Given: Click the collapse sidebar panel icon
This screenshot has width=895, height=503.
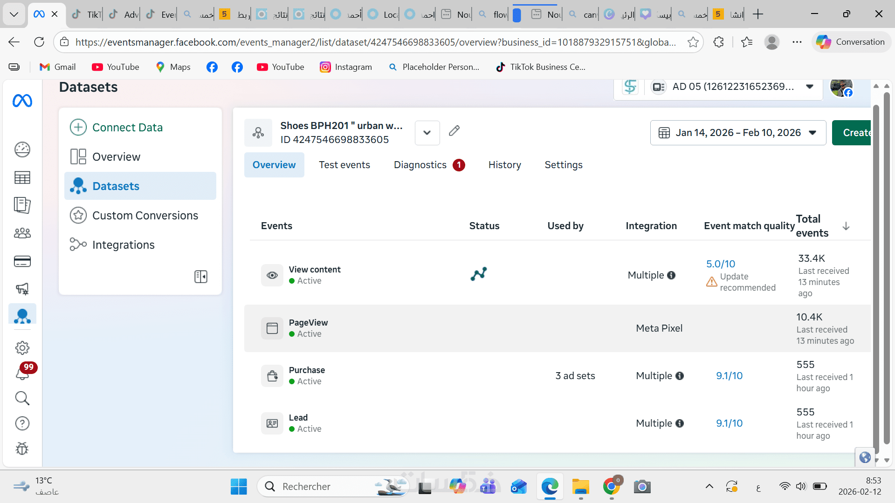Looking at the screenshot, I should (x=200, y=277).
